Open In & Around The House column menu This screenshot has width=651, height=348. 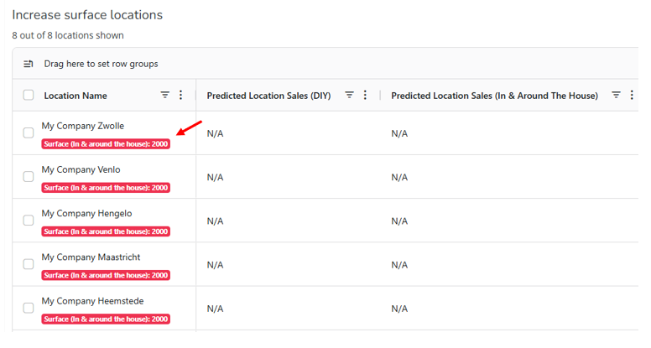632,95
